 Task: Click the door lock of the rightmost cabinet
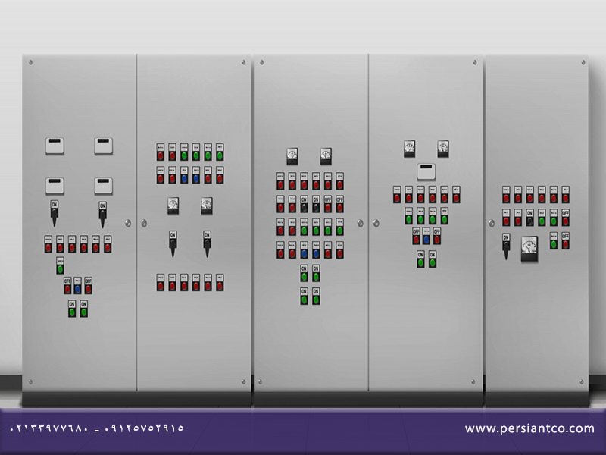(492, 223)
